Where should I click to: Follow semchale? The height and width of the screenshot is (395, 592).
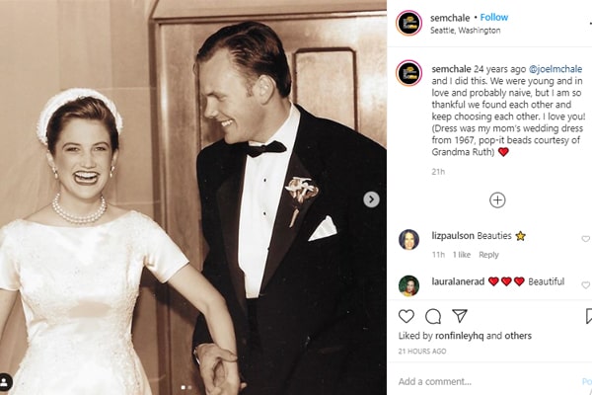pos(492,17)
